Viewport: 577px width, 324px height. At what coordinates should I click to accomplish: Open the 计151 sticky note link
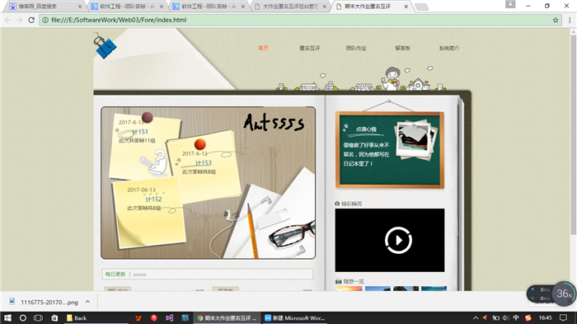pos(140,132)
